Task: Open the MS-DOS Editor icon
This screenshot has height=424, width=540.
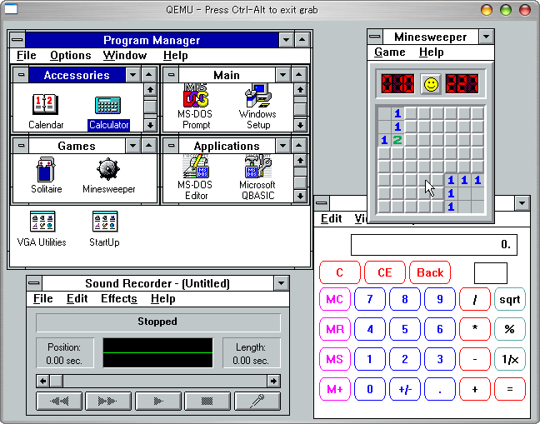Action: [195, 177]
